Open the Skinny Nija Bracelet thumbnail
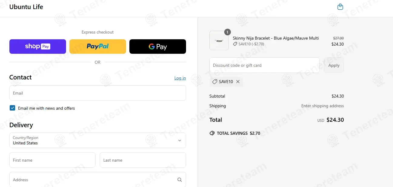Screen dimensions: 393x187 coord(219,40)
